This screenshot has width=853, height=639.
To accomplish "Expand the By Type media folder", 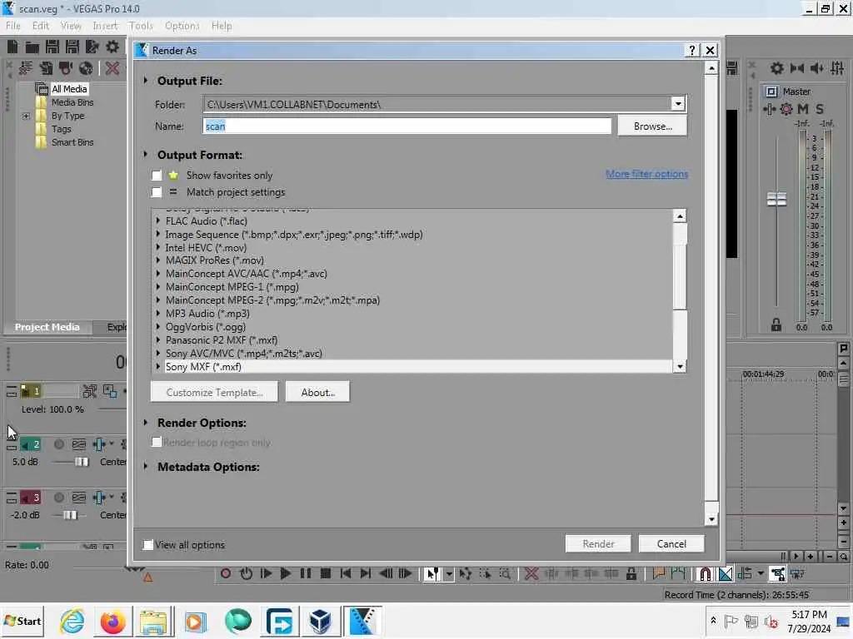I will tap(26, 116).
